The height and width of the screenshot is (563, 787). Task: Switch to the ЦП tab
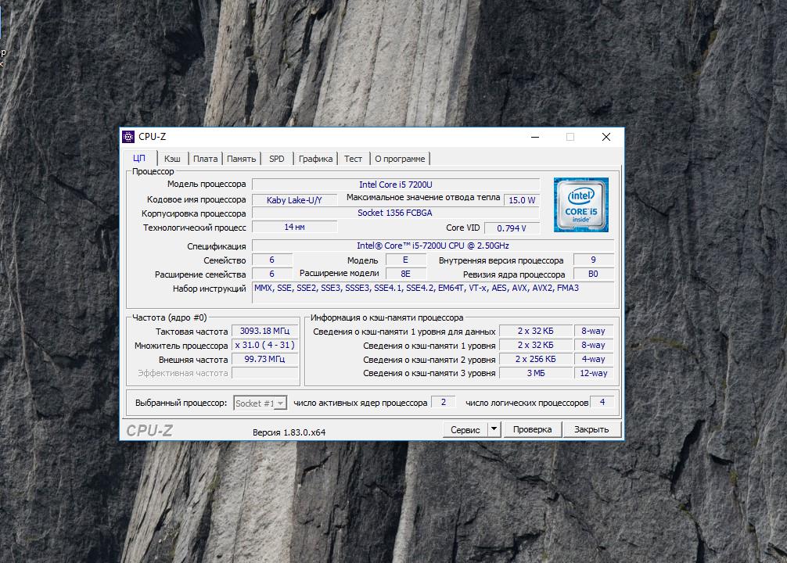tap(139, 159)
